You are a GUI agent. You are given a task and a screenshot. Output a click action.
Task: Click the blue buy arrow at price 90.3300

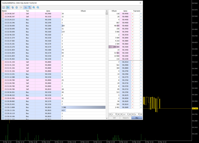(141, 53)
